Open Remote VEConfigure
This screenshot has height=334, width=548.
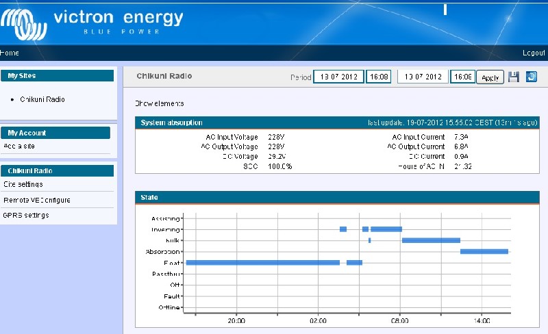click(37, 200)
